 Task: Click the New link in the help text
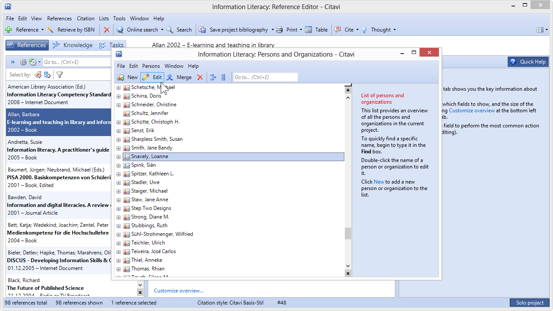point(379,182)
